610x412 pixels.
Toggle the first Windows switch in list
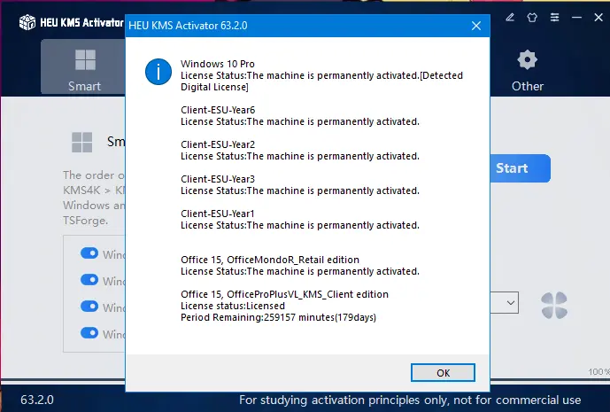89,253
